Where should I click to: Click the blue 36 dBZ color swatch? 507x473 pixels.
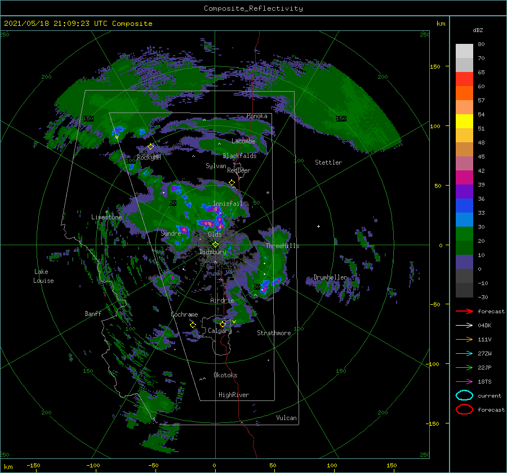tap(464, 206)
